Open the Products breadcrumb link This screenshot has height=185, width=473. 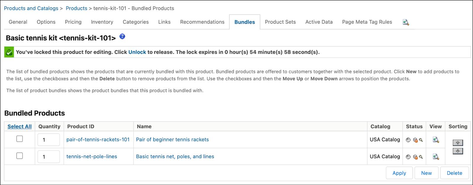[x=76, y=8]
